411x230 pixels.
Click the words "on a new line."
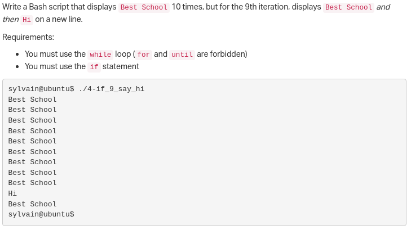click(59, 19)
